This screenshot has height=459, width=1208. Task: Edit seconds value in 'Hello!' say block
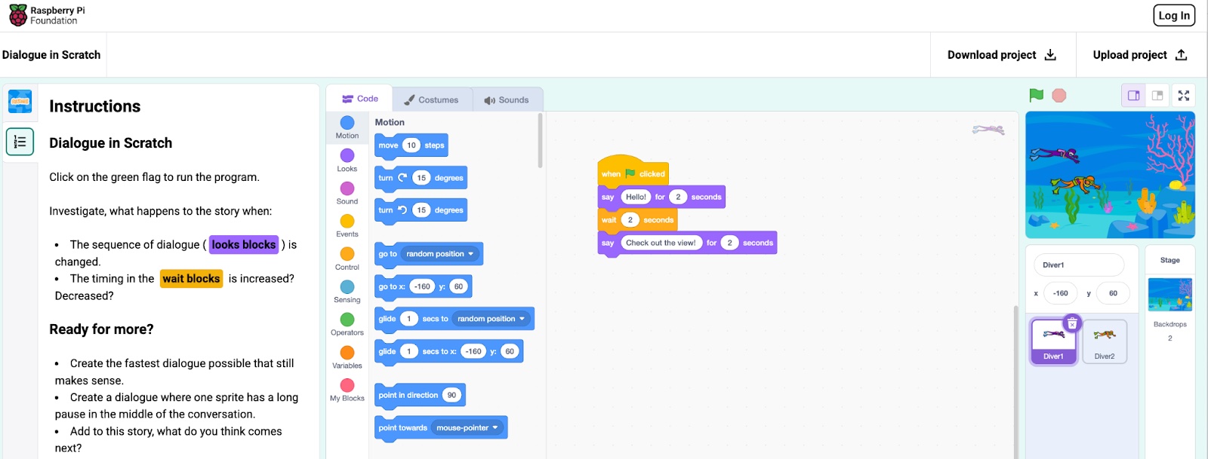[678, 197]
